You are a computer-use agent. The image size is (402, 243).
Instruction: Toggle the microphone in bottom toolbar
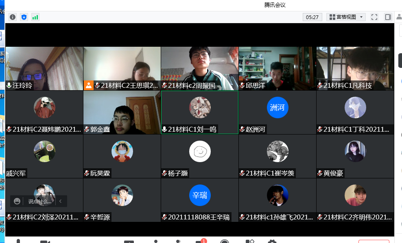(18, 241)
